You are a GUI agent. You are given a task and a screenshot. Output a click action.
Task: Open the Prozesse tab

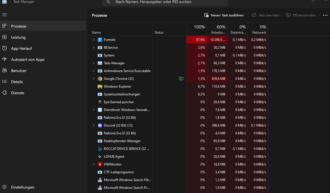tap(43, 26)
